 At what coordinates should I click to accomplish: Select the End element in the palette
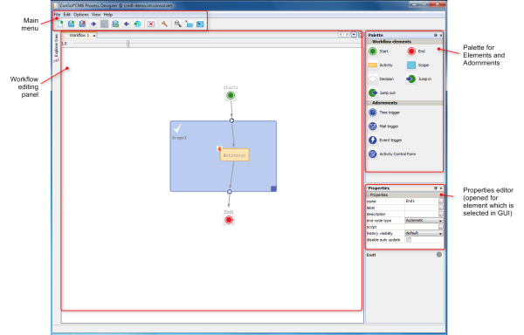(417, 51)
